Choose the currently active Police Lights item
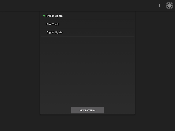This screenshot has width=175, height=131. (x=87, y=16)
